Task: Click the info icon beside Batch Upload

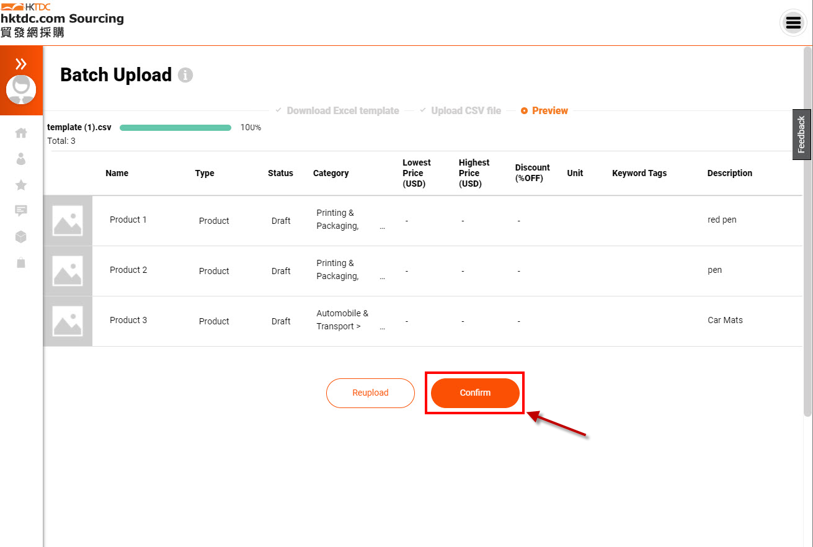Action: 185,75
